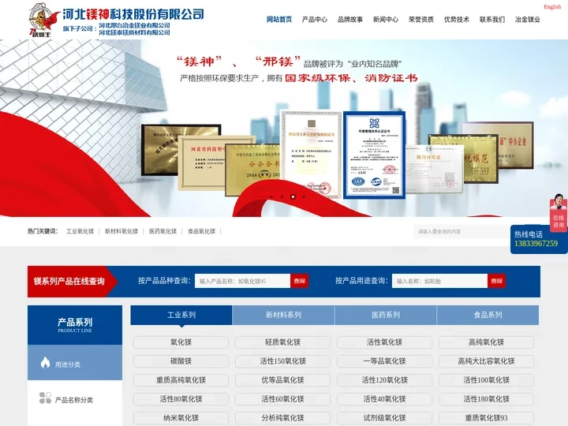Viewport: 568px width, 426px height.
Task: Open the 高纯氧化镁 product button
Action: coord(486,342)
